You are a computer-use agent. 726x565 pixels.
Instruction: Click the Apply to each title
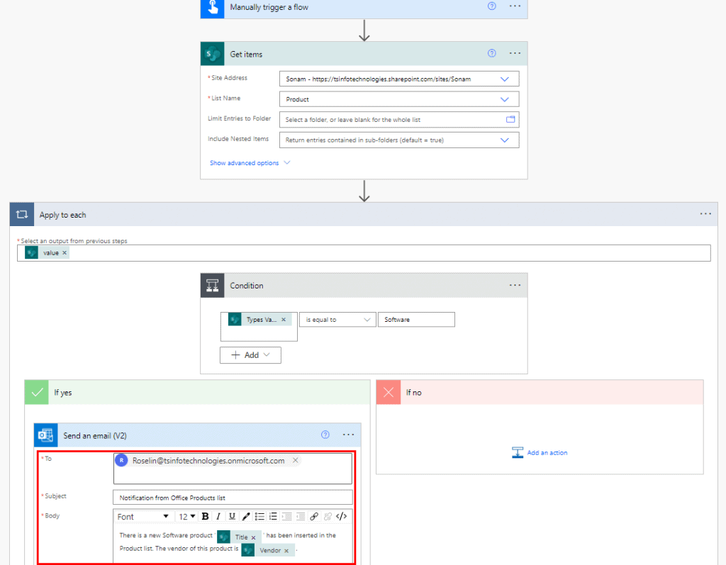coord(62,215)
